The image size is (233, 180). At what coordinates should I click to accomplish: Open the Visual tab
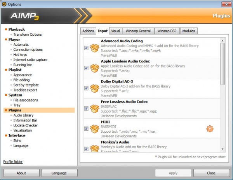click(x=115, y=31)
